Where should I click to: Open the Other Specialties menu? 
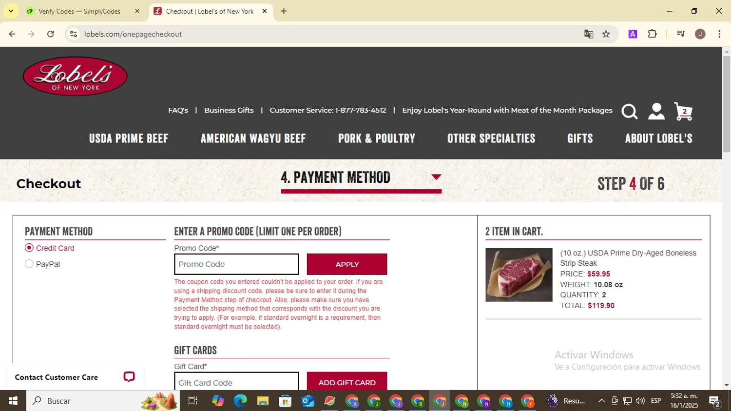point(491,138)
